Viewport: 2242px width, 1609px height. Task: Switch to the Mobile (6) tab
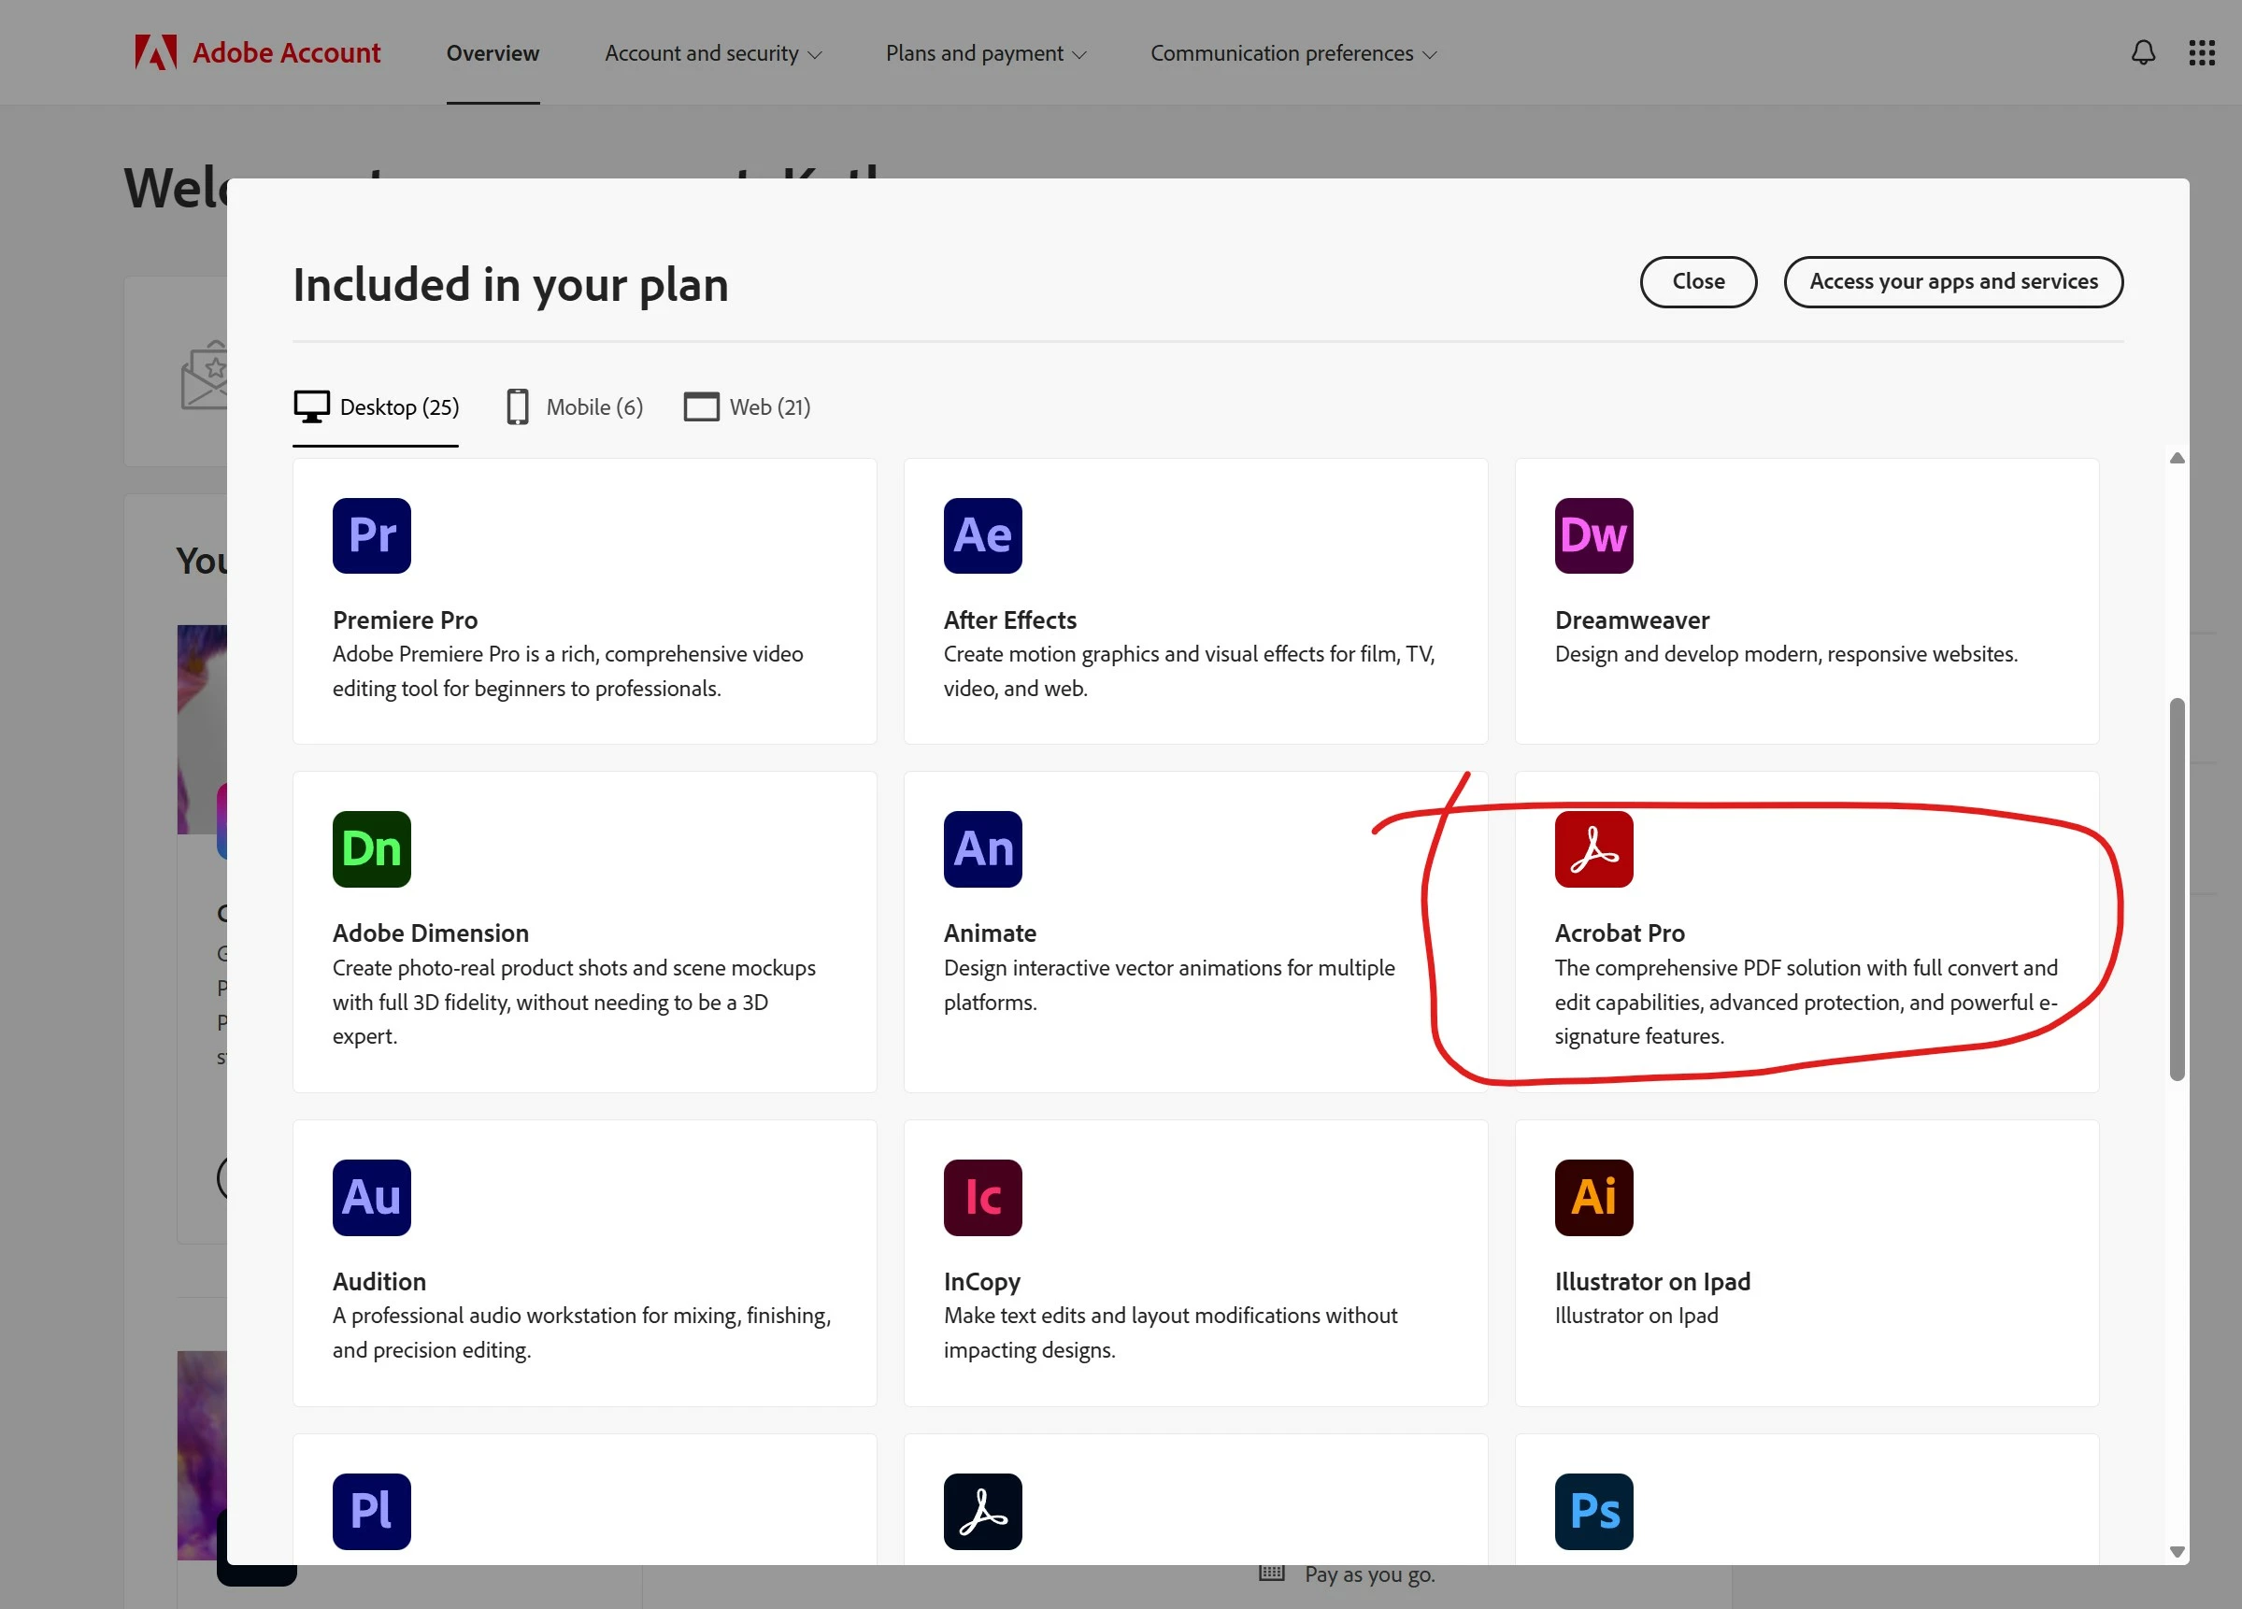point(575,407)
